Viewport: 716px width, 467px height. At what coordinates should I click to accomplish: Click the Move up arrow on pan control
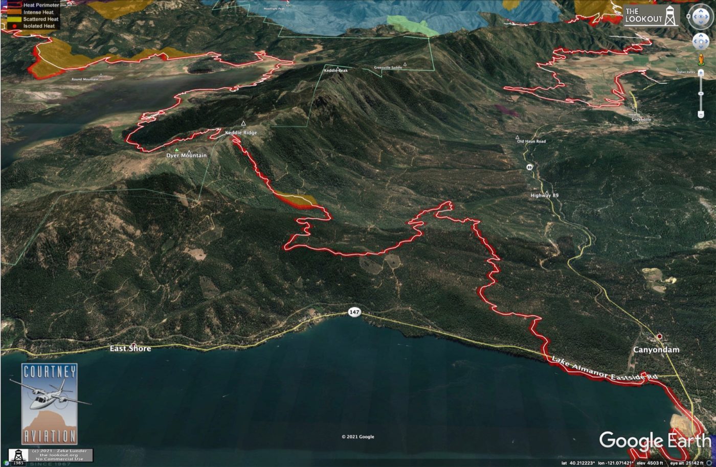[701, 35]
